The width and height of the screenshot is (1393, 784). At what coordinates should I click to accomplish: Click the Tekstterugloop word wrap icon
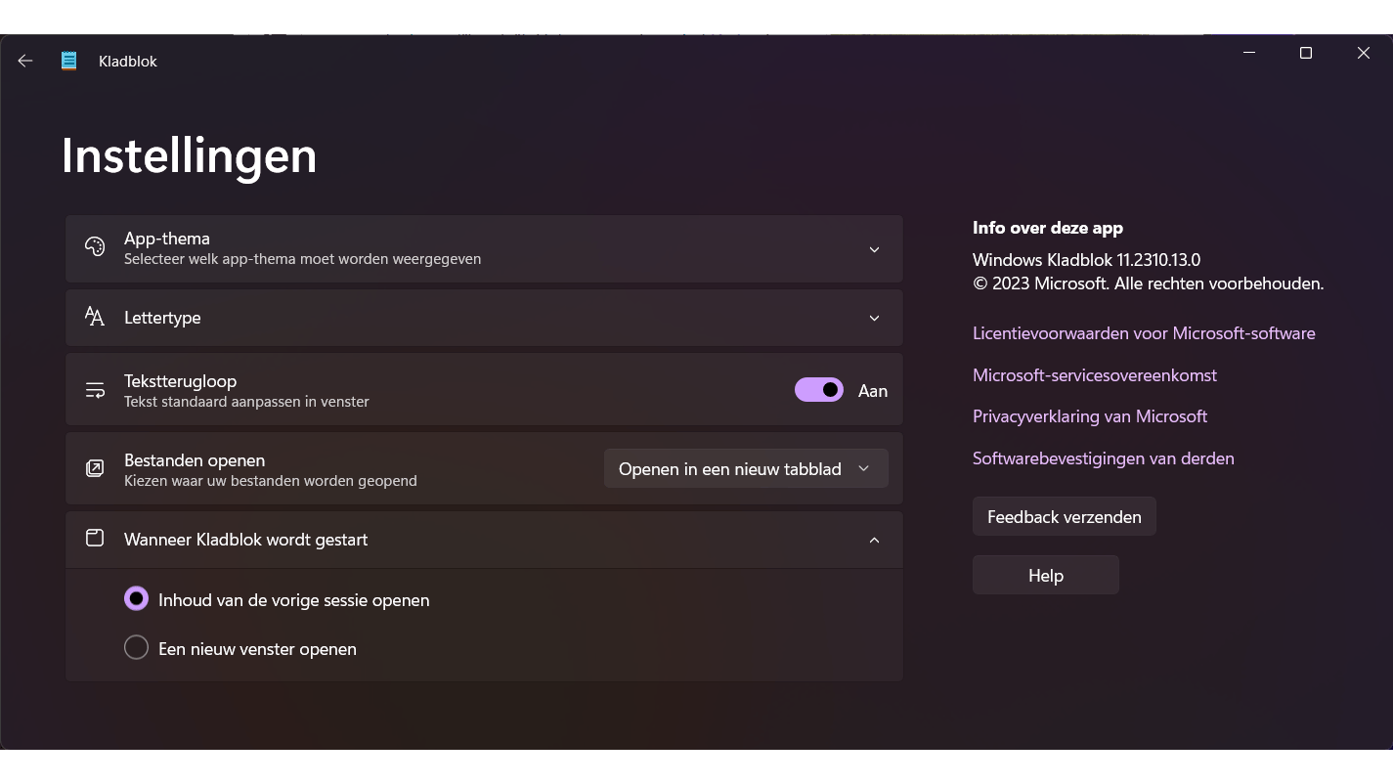(x=95, y=390)
